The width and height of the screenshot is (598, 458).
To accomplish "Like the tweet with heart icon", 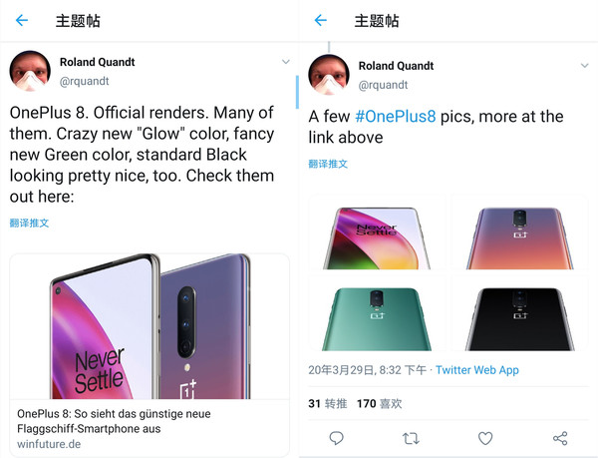I will click(x=485, y=438).
